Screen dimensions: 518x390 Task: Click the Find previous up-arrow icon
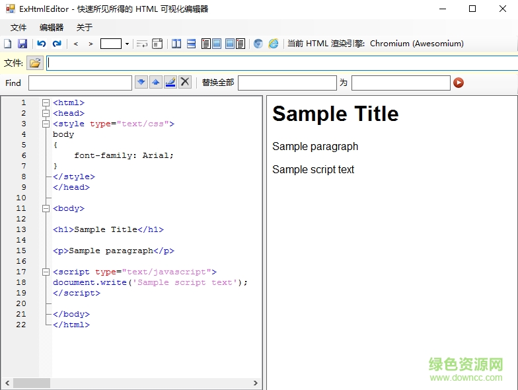point(155,82)
